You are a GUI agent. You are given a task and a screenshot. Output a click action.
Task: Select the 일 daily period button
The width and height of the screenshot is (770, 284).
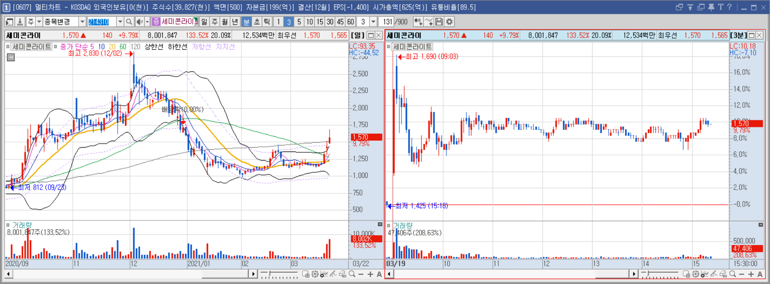(x=204, y=22)
